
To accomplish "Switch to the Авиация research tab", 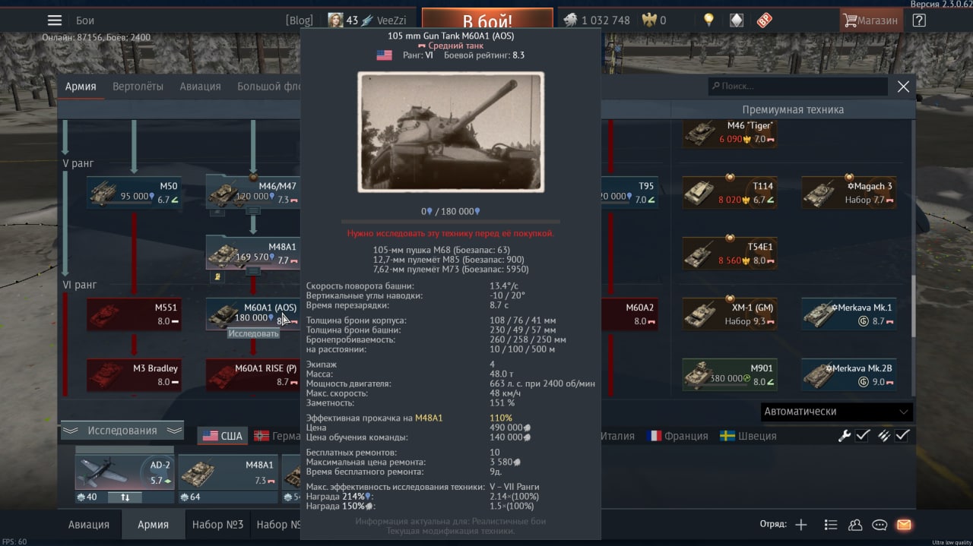I will pos(200,87).
